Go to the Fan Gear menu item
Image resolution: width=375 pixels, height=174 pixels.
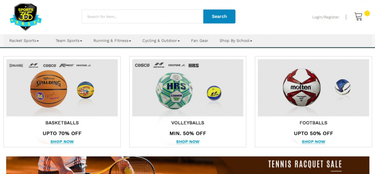click(x=200, y=41)
